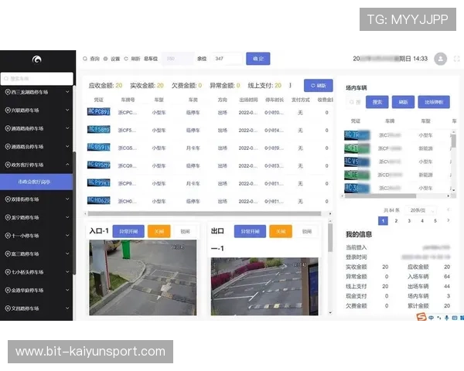464x371 pixels.
Task: Click the three-dot more icon beside 线上支付
Action: (290, 86)
